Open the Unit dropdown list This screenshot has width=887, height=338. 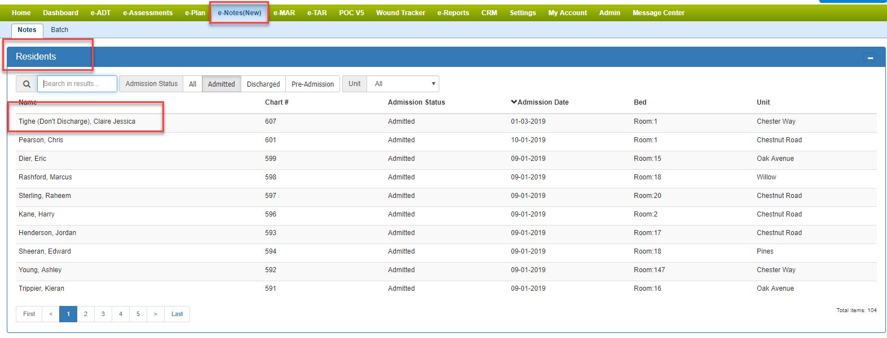pyautogui.click(x=403, y=84)
